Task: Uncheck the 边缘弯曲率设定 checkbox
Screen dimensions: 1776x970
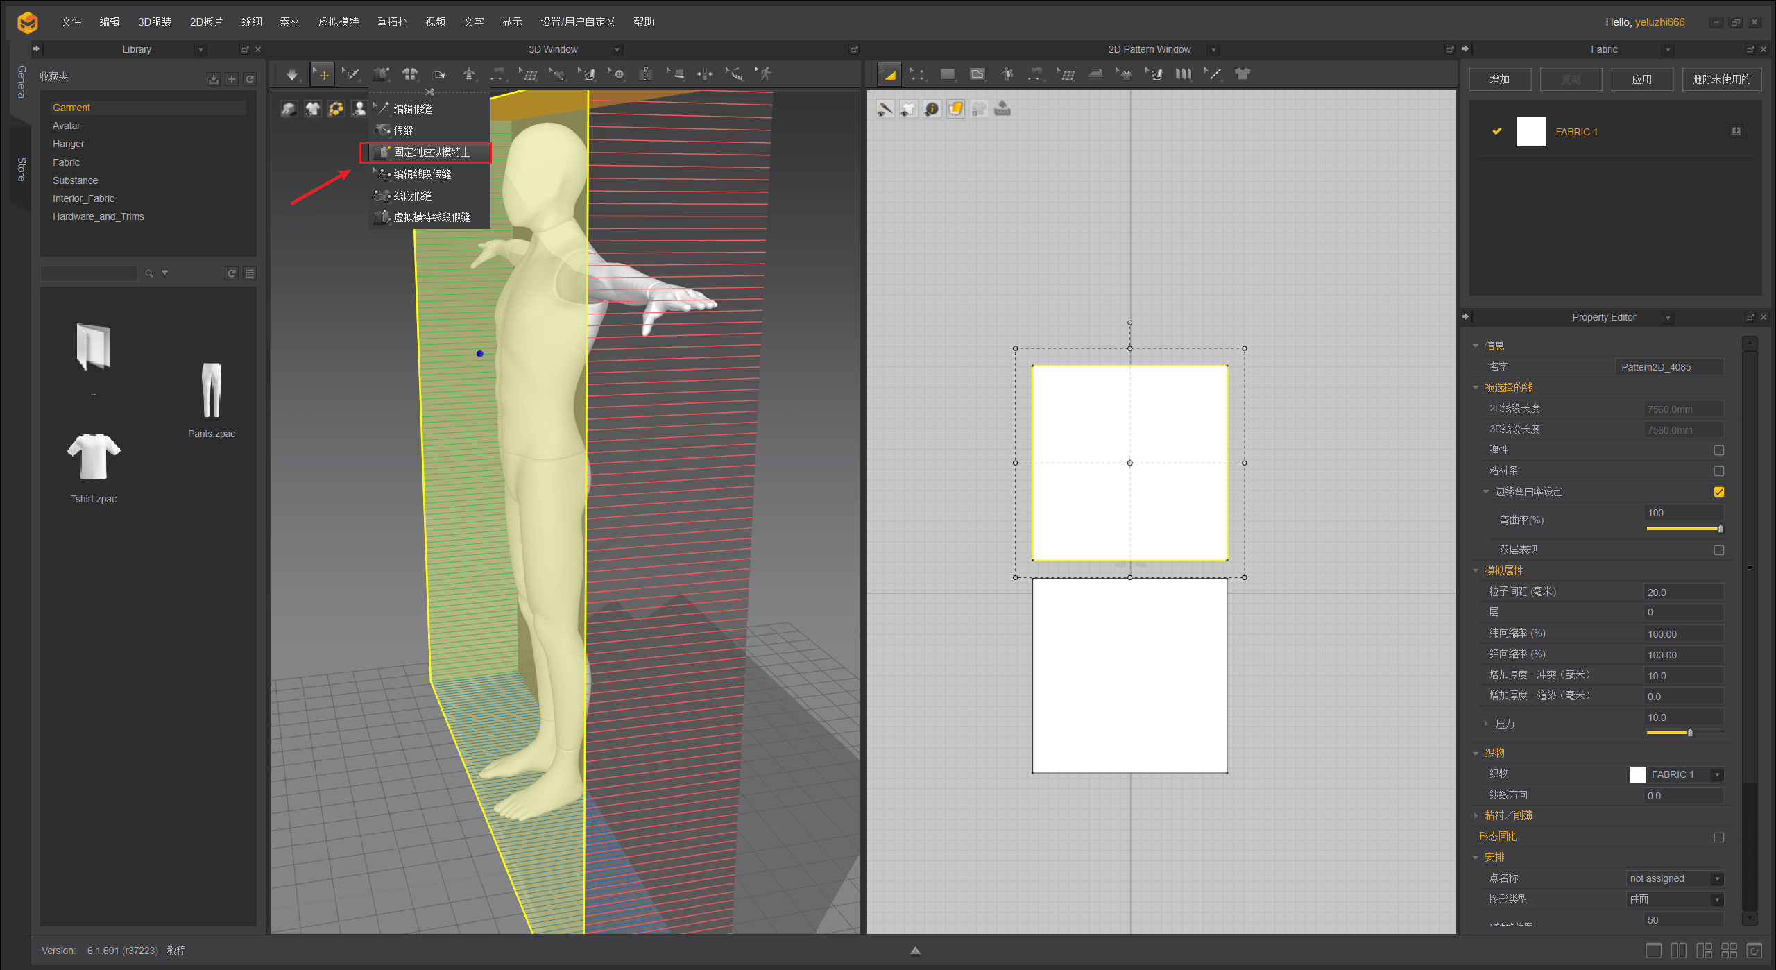Action: (1718, 492)
